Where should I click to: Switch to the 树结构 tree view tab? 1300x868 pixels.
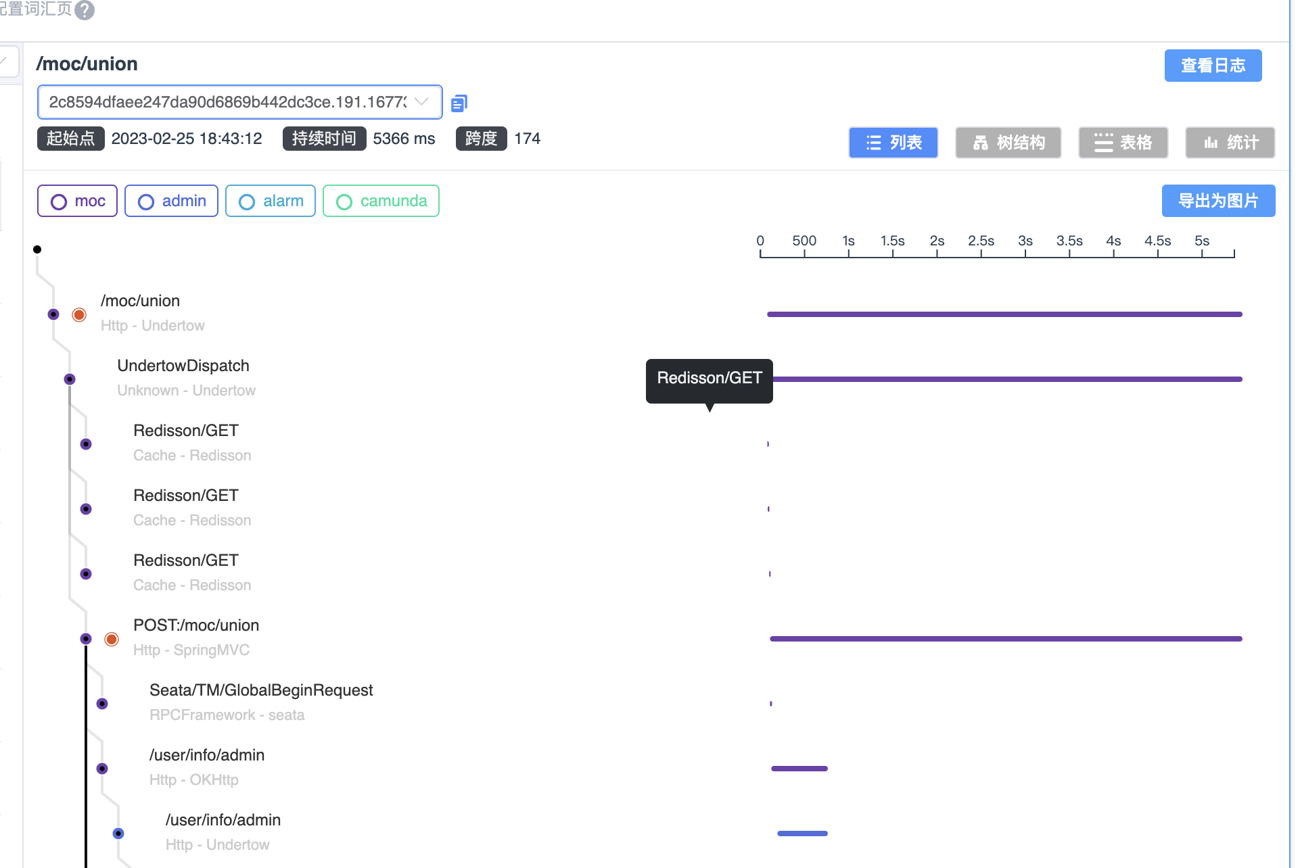[x=1008, y=143]
